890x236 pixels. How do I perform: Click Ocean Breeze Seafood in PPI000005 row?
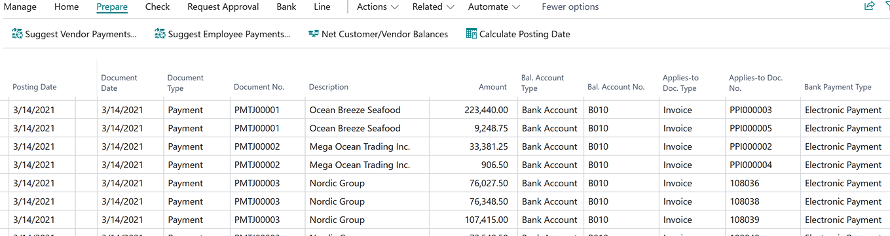tap(355, 128)
